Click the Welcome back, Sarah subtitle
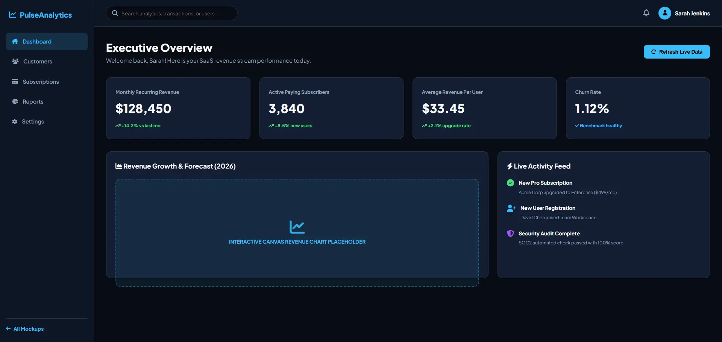 click(x=208, y=60)
